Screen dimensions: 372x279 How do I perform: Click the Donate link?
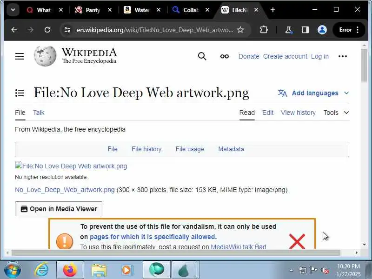click(249, 56)
